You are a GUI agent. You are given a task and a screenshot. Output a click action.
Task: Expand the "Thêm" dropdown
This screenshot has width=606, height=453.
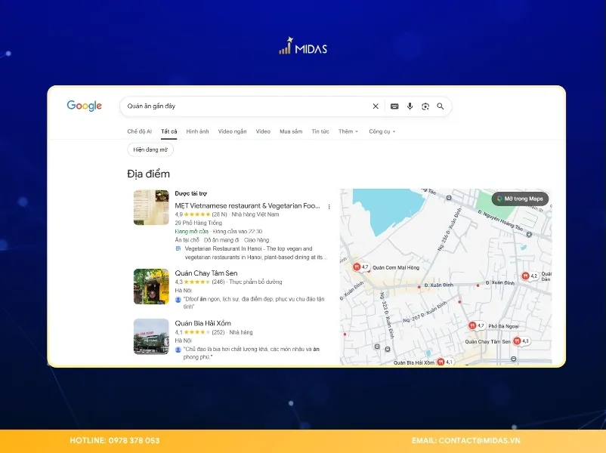pyautogui.click(x=348, y=131)
